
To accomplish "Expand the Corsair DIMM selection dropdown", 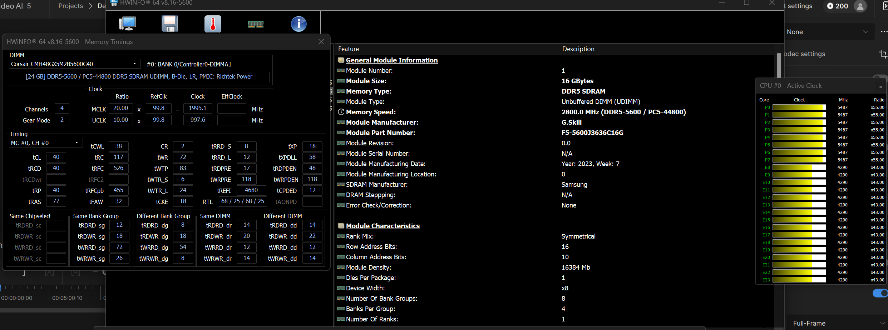I will click(x=134, y=64).
